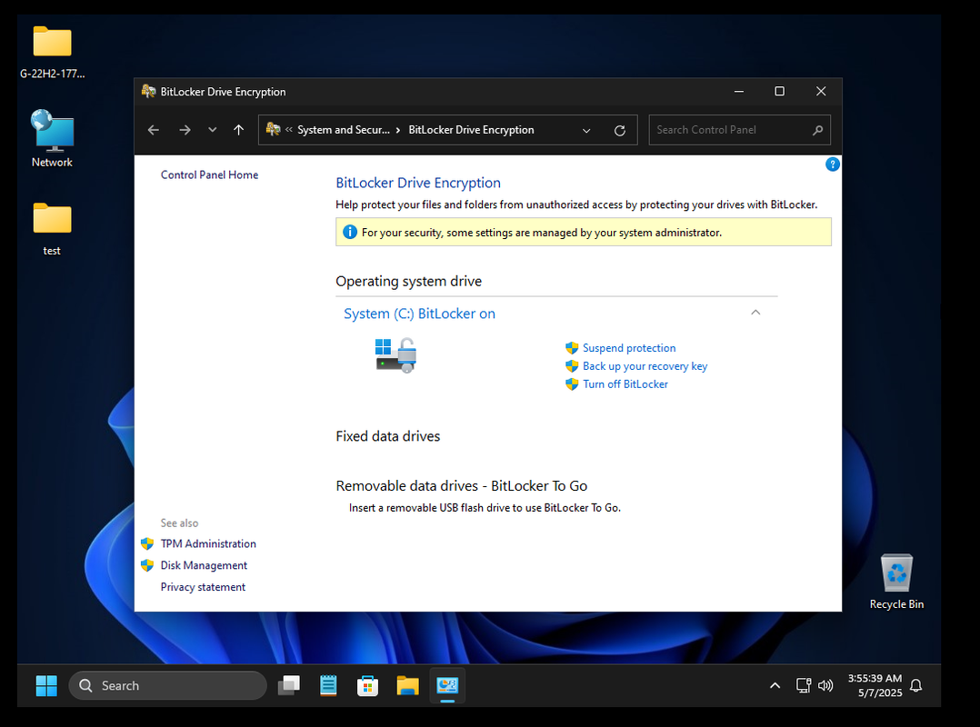The height and width of the screenshot is (727, 980).
Task: Open the recent locations chevron
Action: point(213,130)
